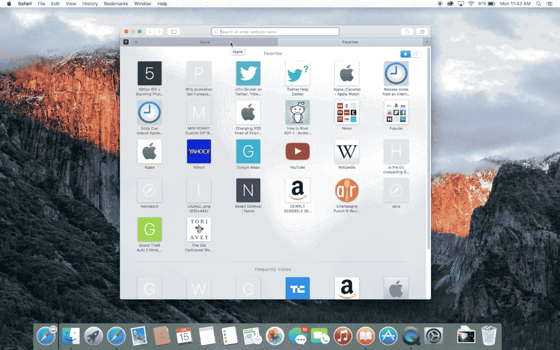Open the battery status menu

click(492, 3)
